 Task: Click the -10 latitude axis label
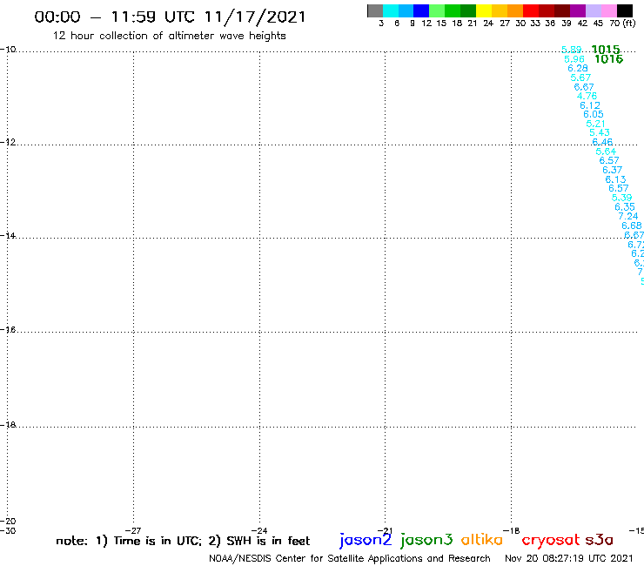pyautogui.click(x=8, y=50)
